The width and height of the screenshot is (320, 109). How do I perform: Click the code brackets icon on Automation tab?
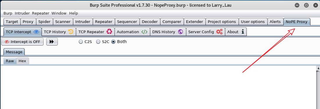tap(144, 32)
